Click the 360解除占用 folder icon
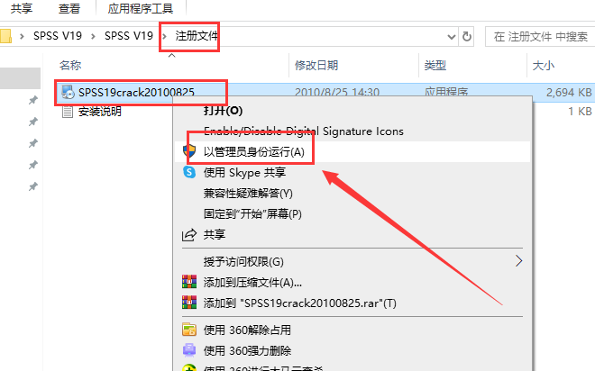Image resolution: width=595 pixels, height=371 pixels. 189,330
